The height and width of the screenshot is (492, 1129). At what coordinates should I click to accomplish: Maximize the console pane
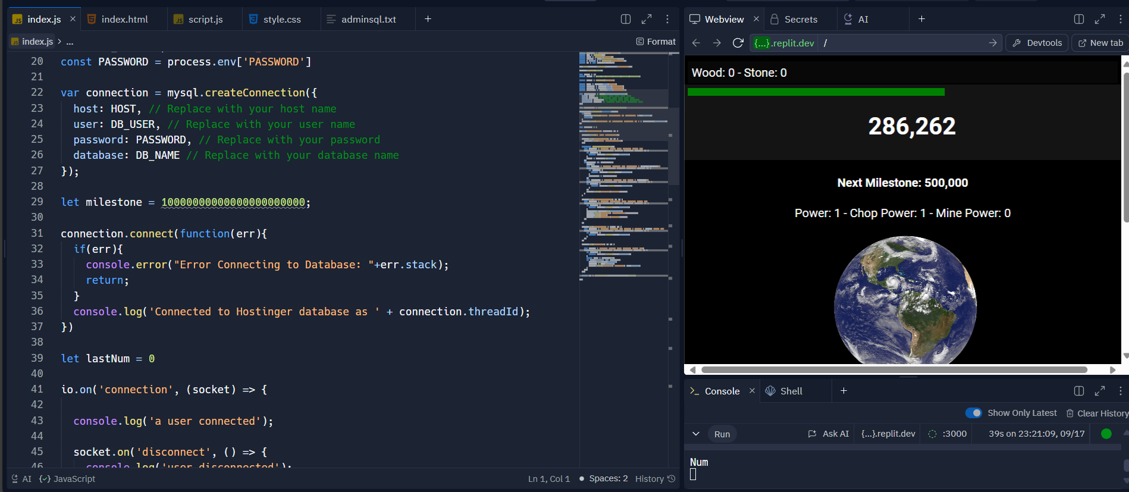click(x=1100, y=391)
